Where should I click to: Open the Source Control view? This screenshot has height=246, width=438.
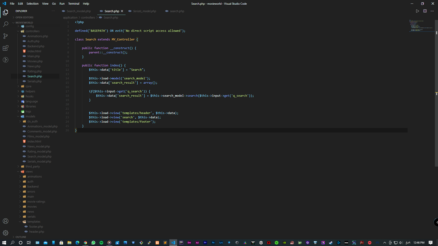pyautogui.click(x=5, y=36)
